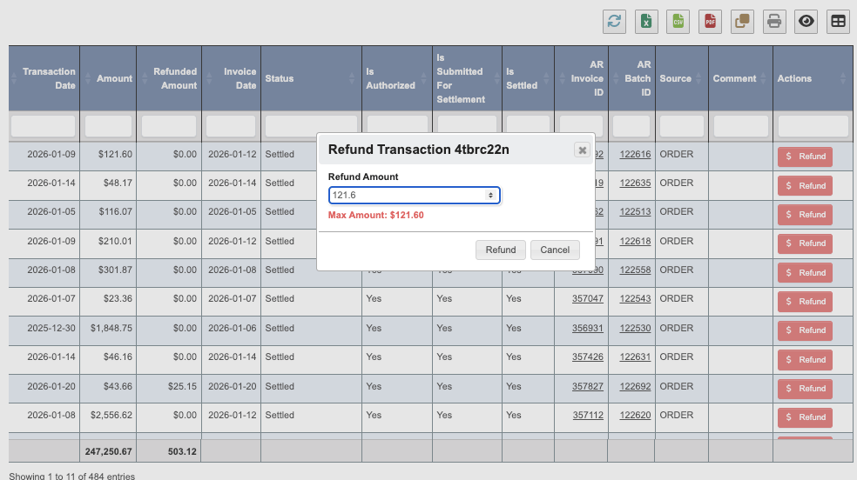Open AR Invoice ID 356931 link
857x480 pixels.
[x=588, y=329]
